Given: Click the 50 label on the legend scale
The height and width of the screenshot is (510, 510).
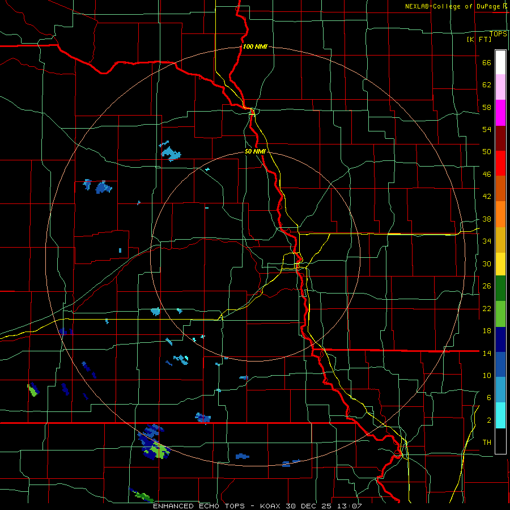Looking at the screenshot, I should pos(487,152).
